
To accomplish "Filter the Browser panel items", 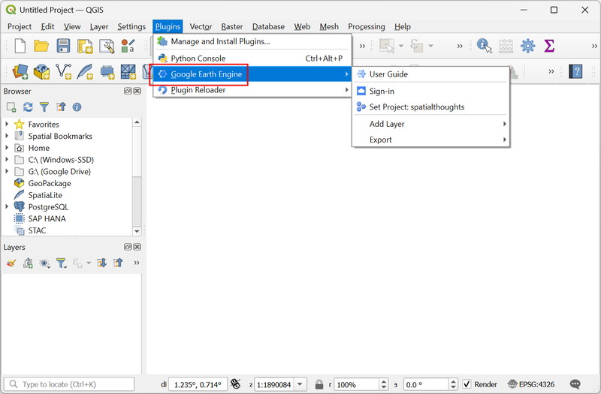I will [x=44, y=107].
